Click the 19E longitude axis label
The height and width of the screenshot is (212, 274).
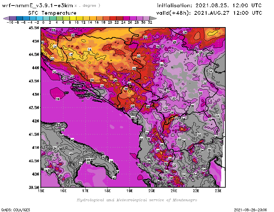click(130, 191)
